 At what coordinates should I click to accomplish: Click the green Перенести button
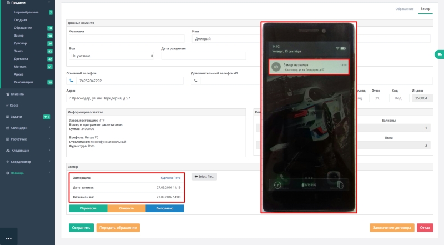pos(88,208)
